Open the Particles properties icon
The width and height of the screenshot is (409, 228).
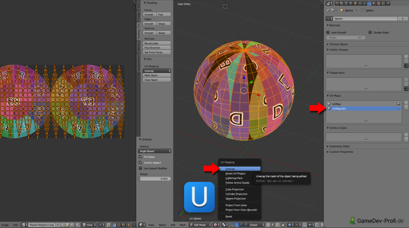pyautogui.click(x=383, y=3)
